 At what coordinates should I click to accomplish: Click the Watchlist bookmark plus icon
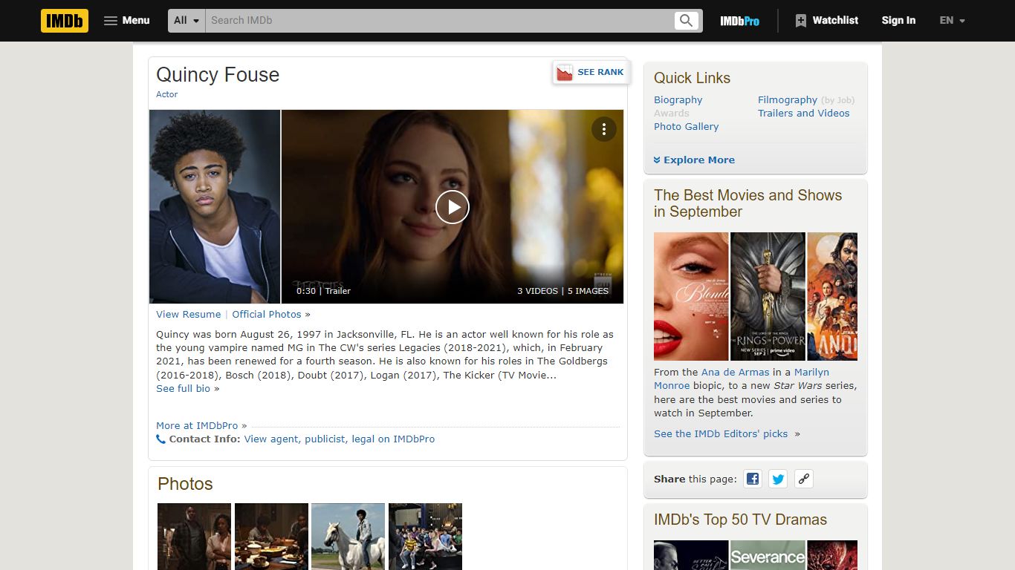[x=800, y=21]
